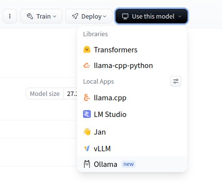This screenshot has height=184, width=222.
Task: Click the Jan waving hand icon
Action: [x=87, y=132]
